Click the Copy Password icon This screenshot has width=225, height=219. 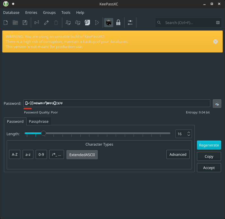coord(78,23)
